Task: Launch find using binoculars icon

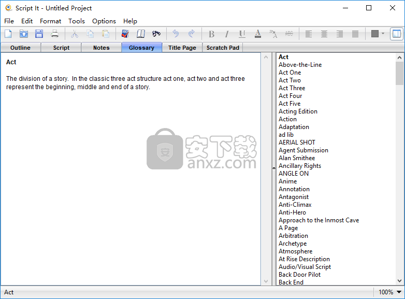Action: (x=156, y=34)
